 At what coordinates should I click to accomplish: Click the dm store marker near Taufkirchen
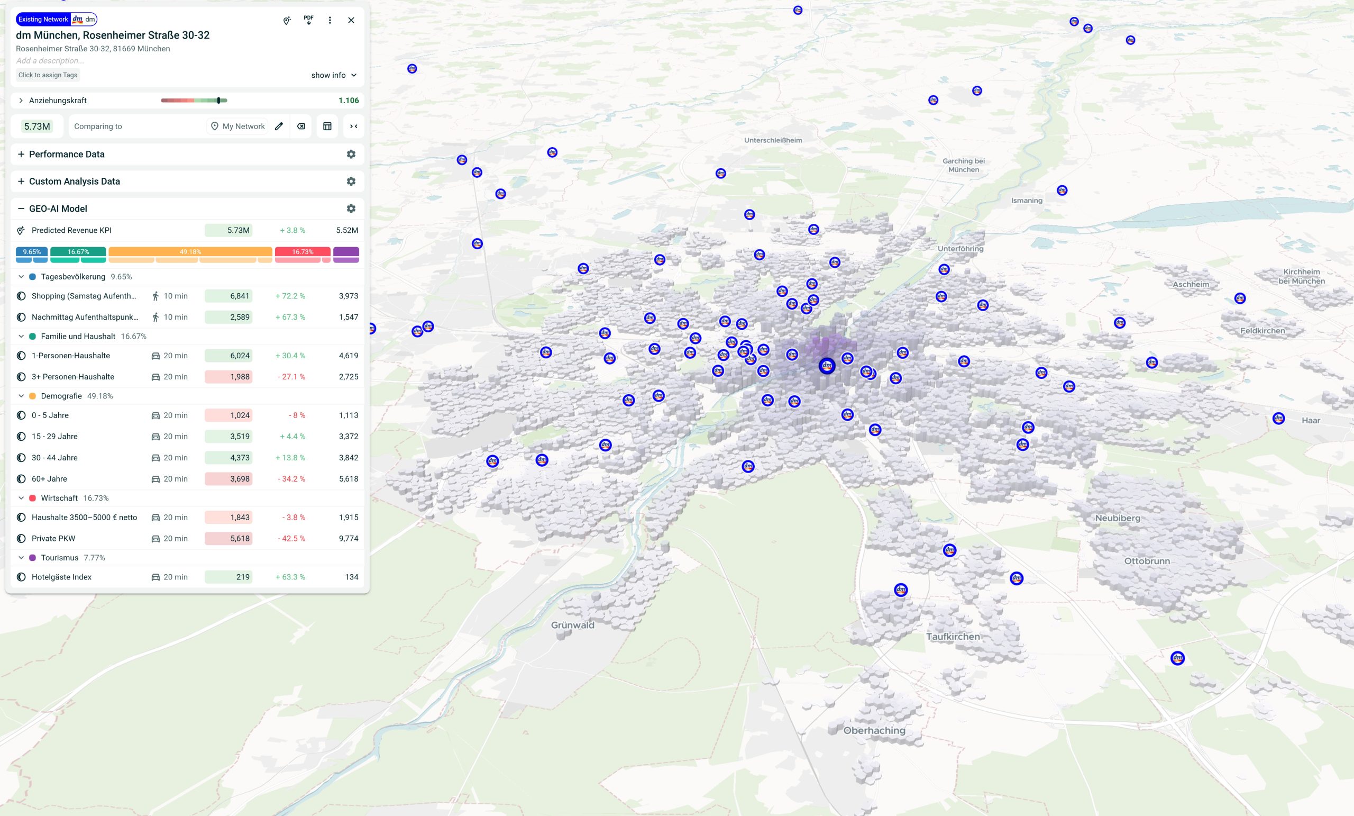pyautogui.click(x=901, y=590)
